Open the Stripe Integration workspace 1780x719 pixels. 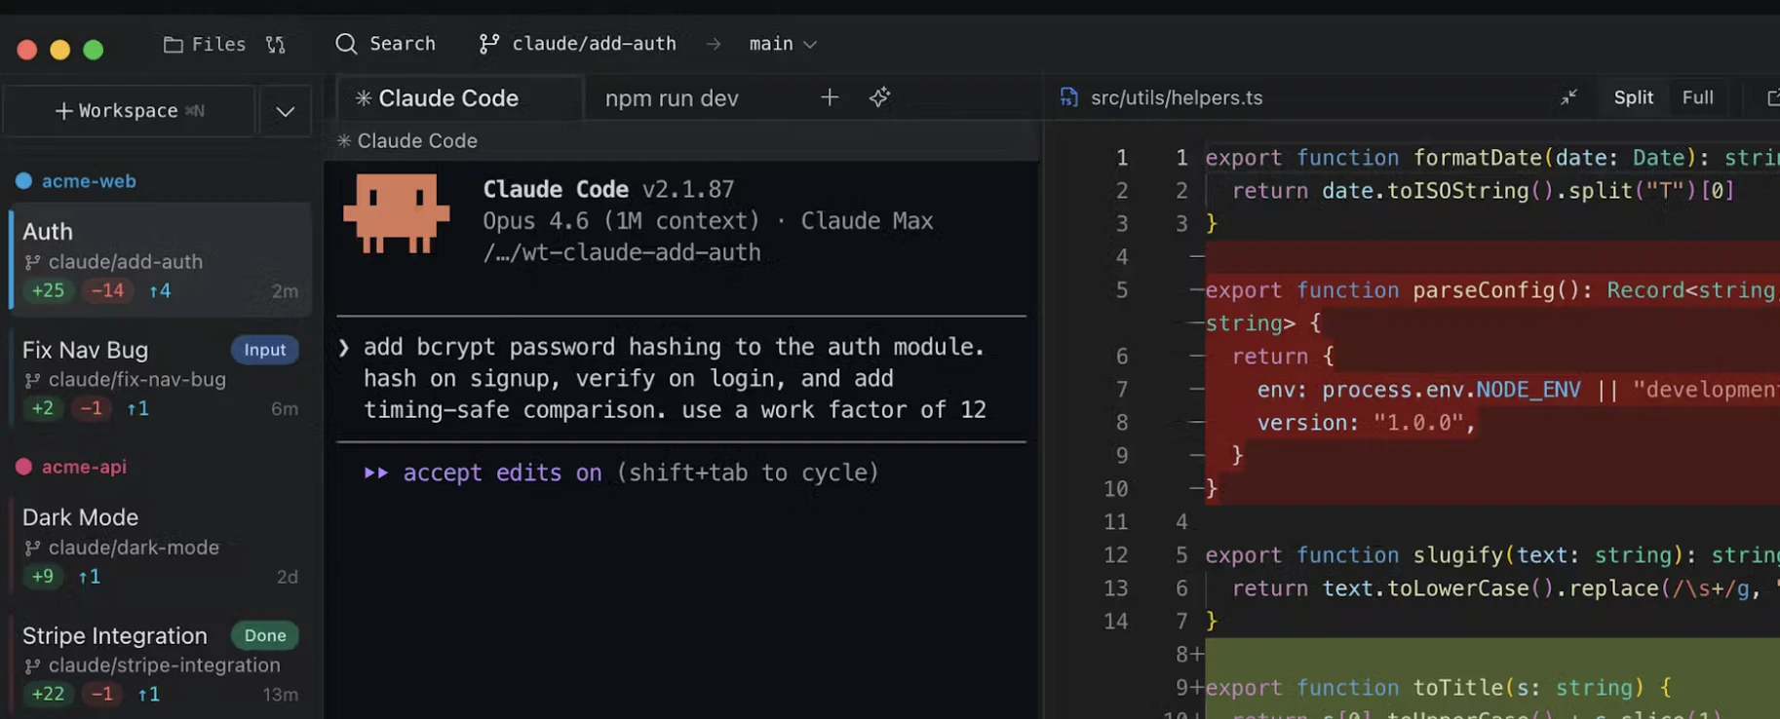pyautogui.click(x=161, y=663)
